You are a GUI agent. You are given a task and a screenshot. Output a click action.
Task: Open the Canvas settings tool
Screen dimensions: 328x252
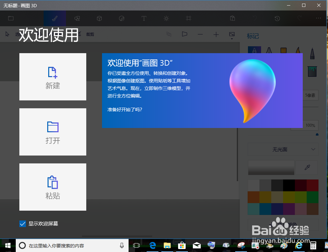tap(188, 18)
